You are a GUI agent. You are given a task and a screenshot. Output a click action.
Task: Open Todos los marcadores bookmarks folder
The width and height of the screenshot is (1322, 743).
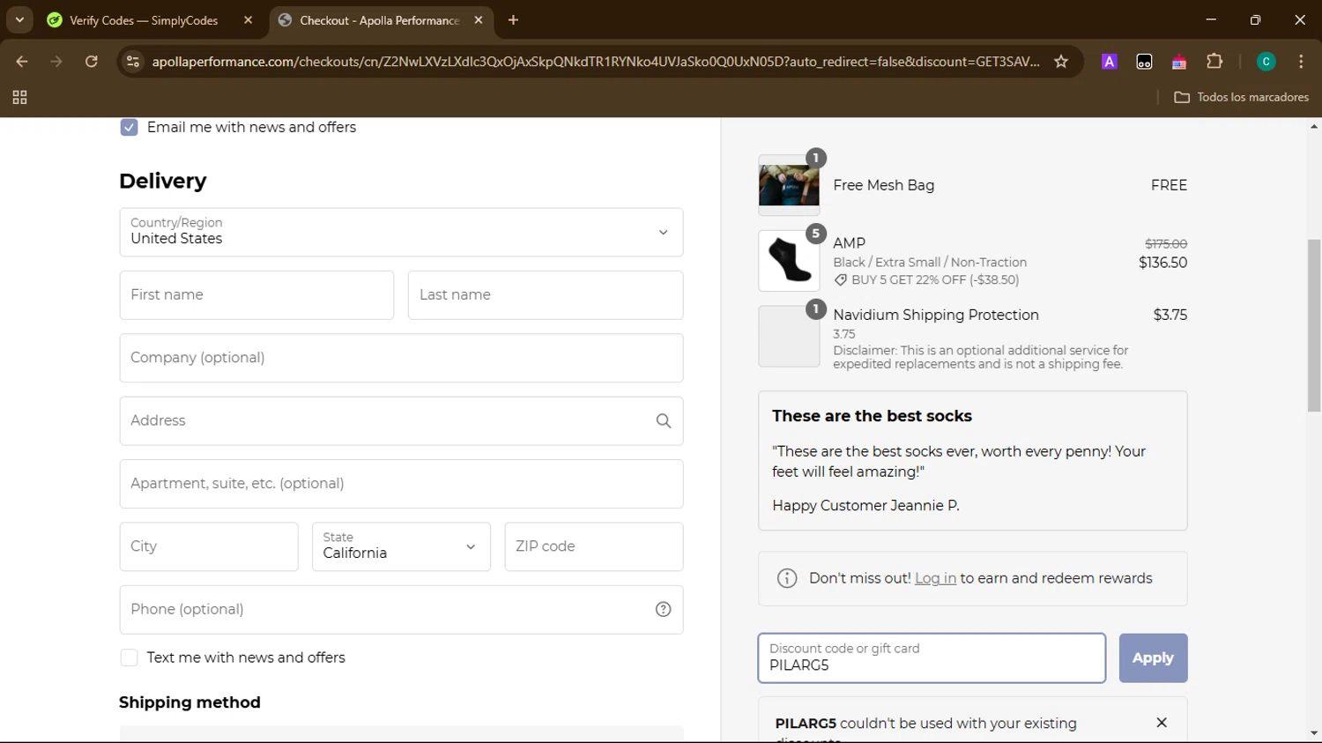coord(1241,98)
